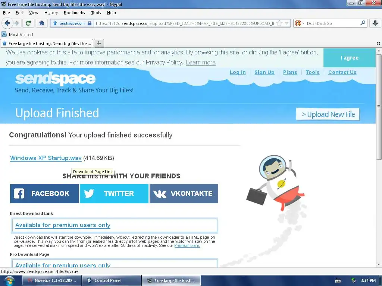Image resolution: width=382 pixels, height=286 pixels.
Task: Click the forward navigation arrow
Action: coord(16,23)
